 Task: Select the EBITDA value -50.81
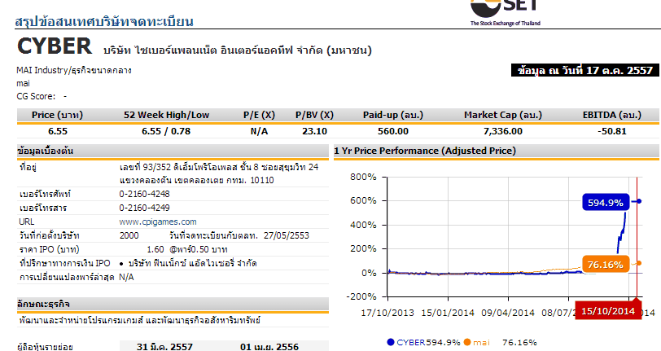click(612, 131)
